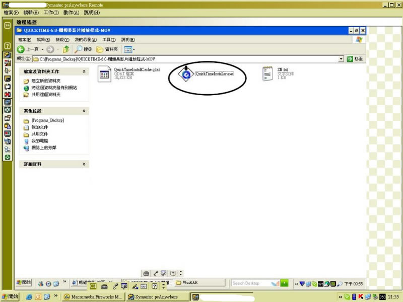The width and height of the screenshot is (403, 302).
Task: Open Explorer 編輯(E) menu
Action: click(43, 40)
